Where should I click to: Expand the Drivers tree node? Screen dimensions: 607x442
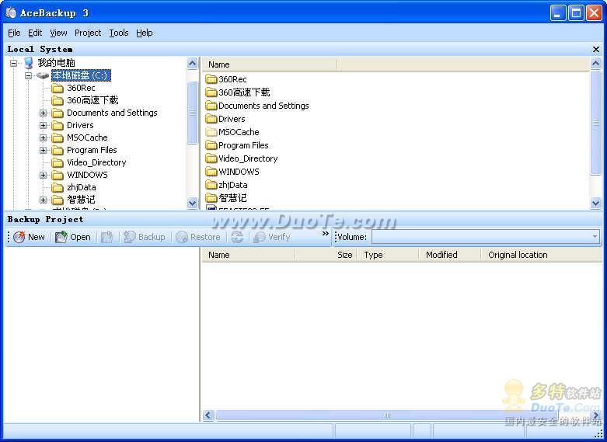point(43,125)
